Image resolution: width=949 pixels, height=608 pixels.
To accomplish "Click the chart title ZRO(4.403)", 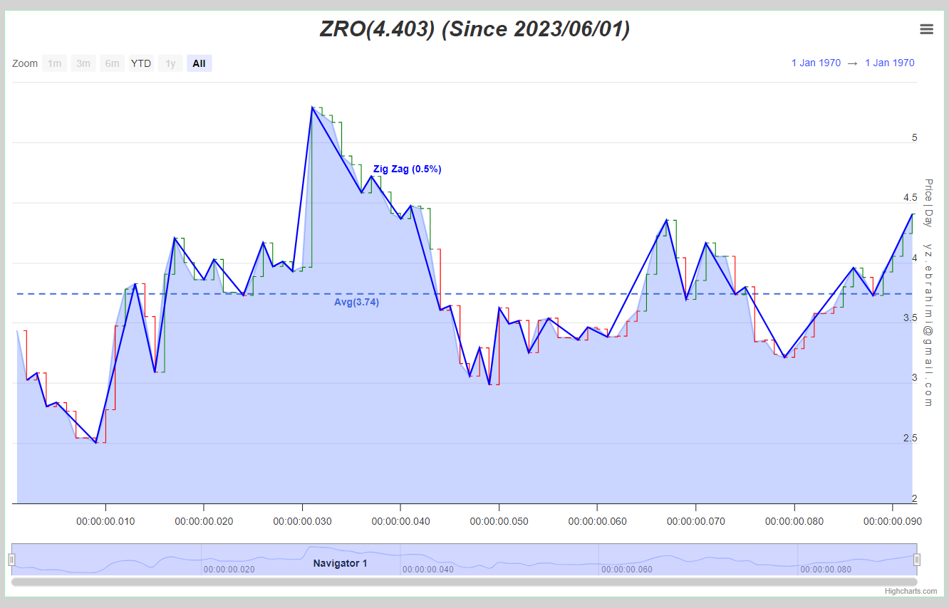I will pos(474,29).
